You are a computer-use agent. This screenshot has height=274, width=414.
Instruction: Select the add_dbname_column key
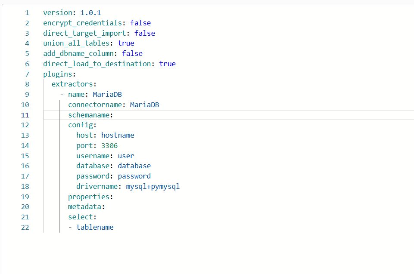pyautogui.click(x=78, y=53)
